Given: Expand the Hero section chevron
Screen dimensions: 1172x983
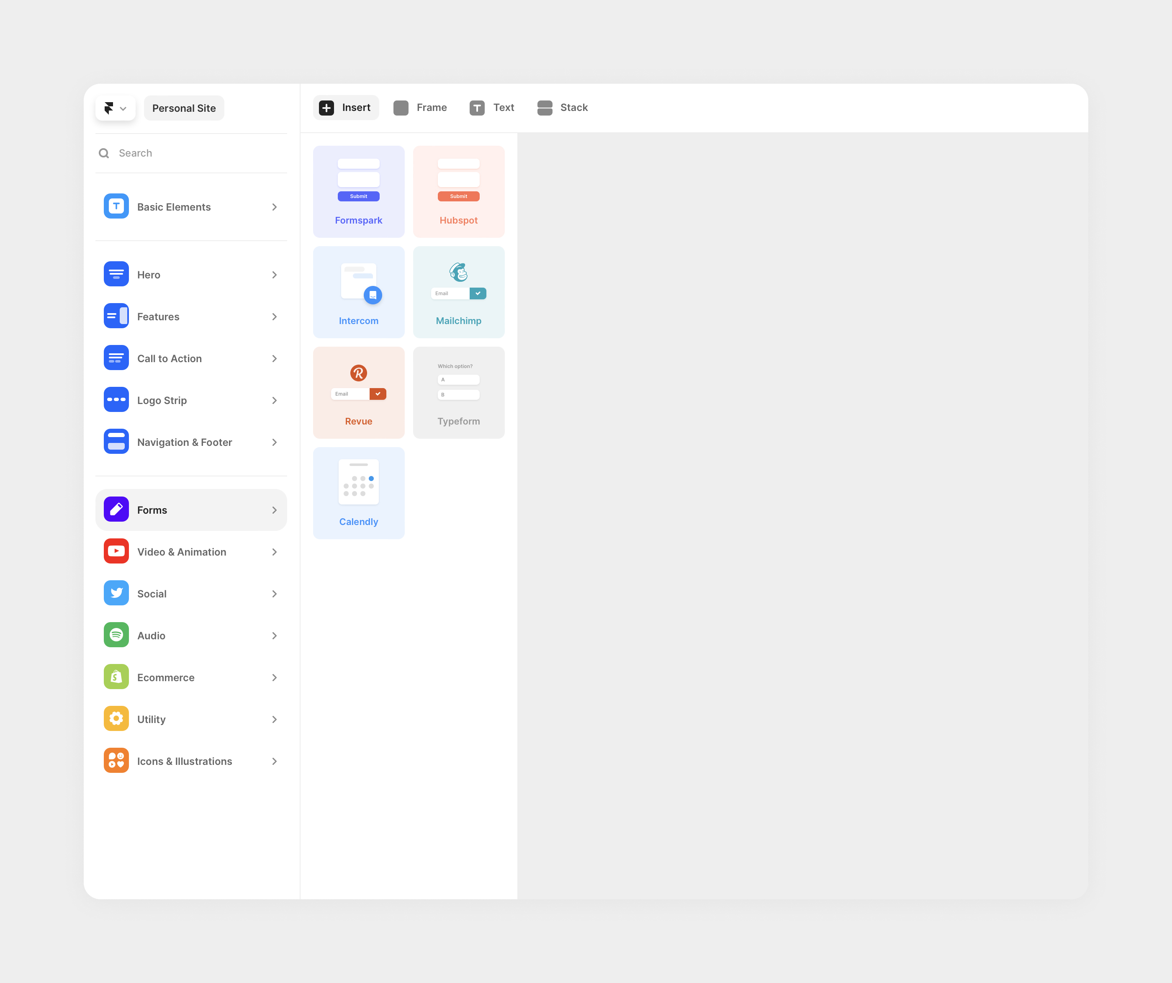Looking at the screenshot, I should click(x=274, y=275).
